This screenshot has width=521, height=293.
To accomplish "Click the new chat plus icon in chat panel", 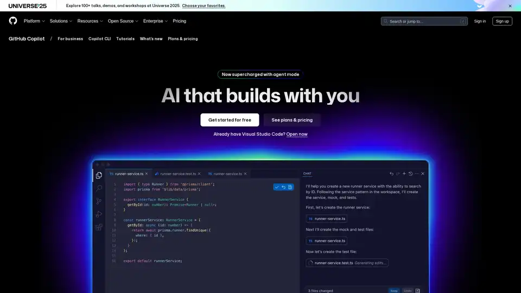I will pyautogui.click(x=404, y=174).
